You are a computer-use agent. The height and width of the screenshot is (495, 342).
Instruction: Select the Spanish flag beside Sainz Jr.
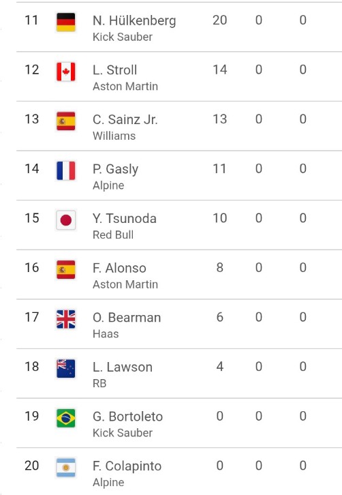pos(65,121)
